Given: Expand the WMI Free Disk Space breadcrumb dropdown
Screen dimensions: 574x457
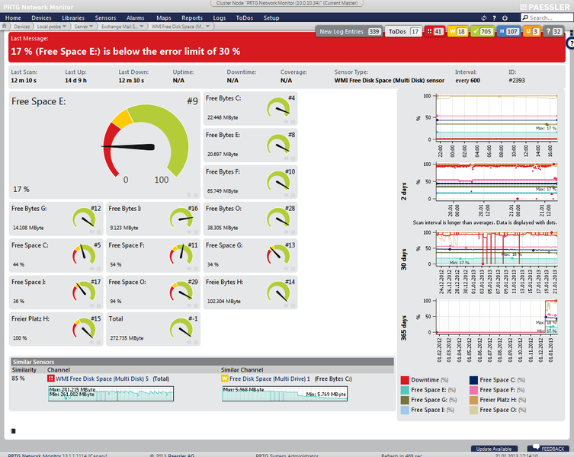Looking at the screenshot, I should [x=207, y=26].
